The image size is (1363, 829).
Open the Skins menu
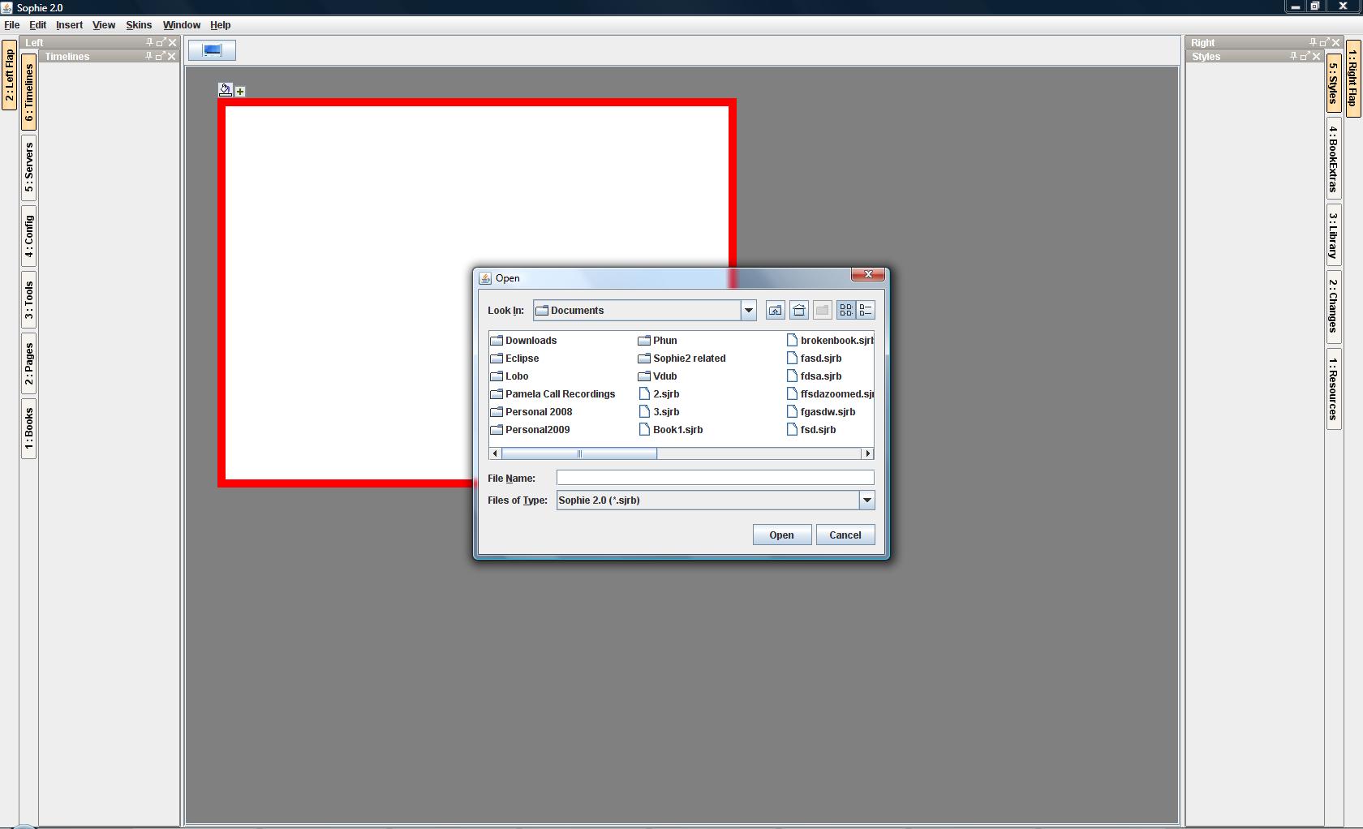click(x=139, y=24)
